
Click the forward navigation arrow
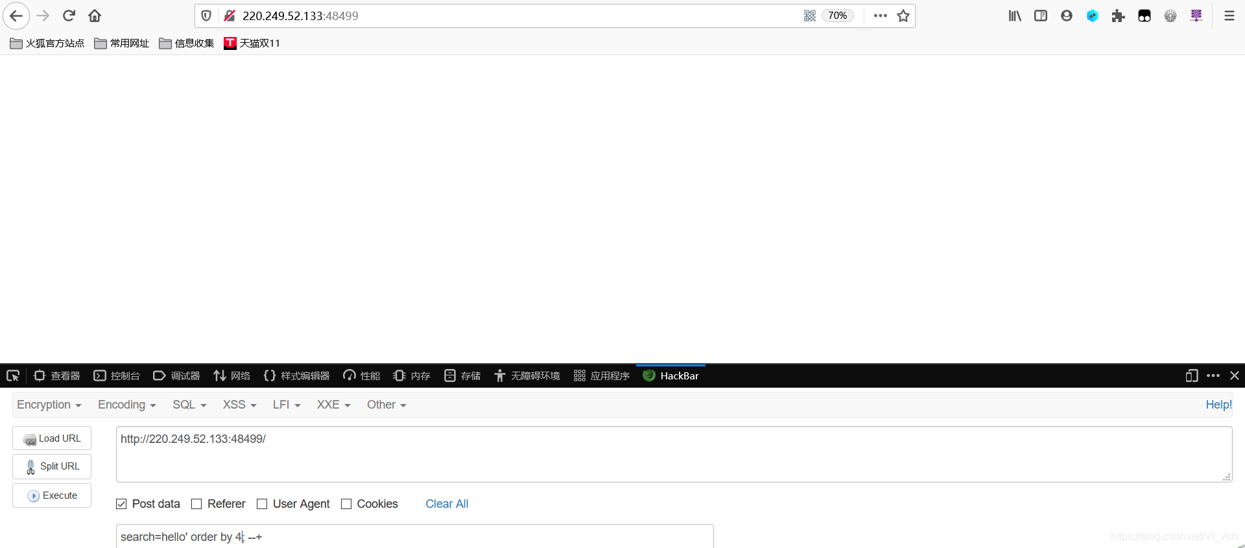[x=43, y=16]
